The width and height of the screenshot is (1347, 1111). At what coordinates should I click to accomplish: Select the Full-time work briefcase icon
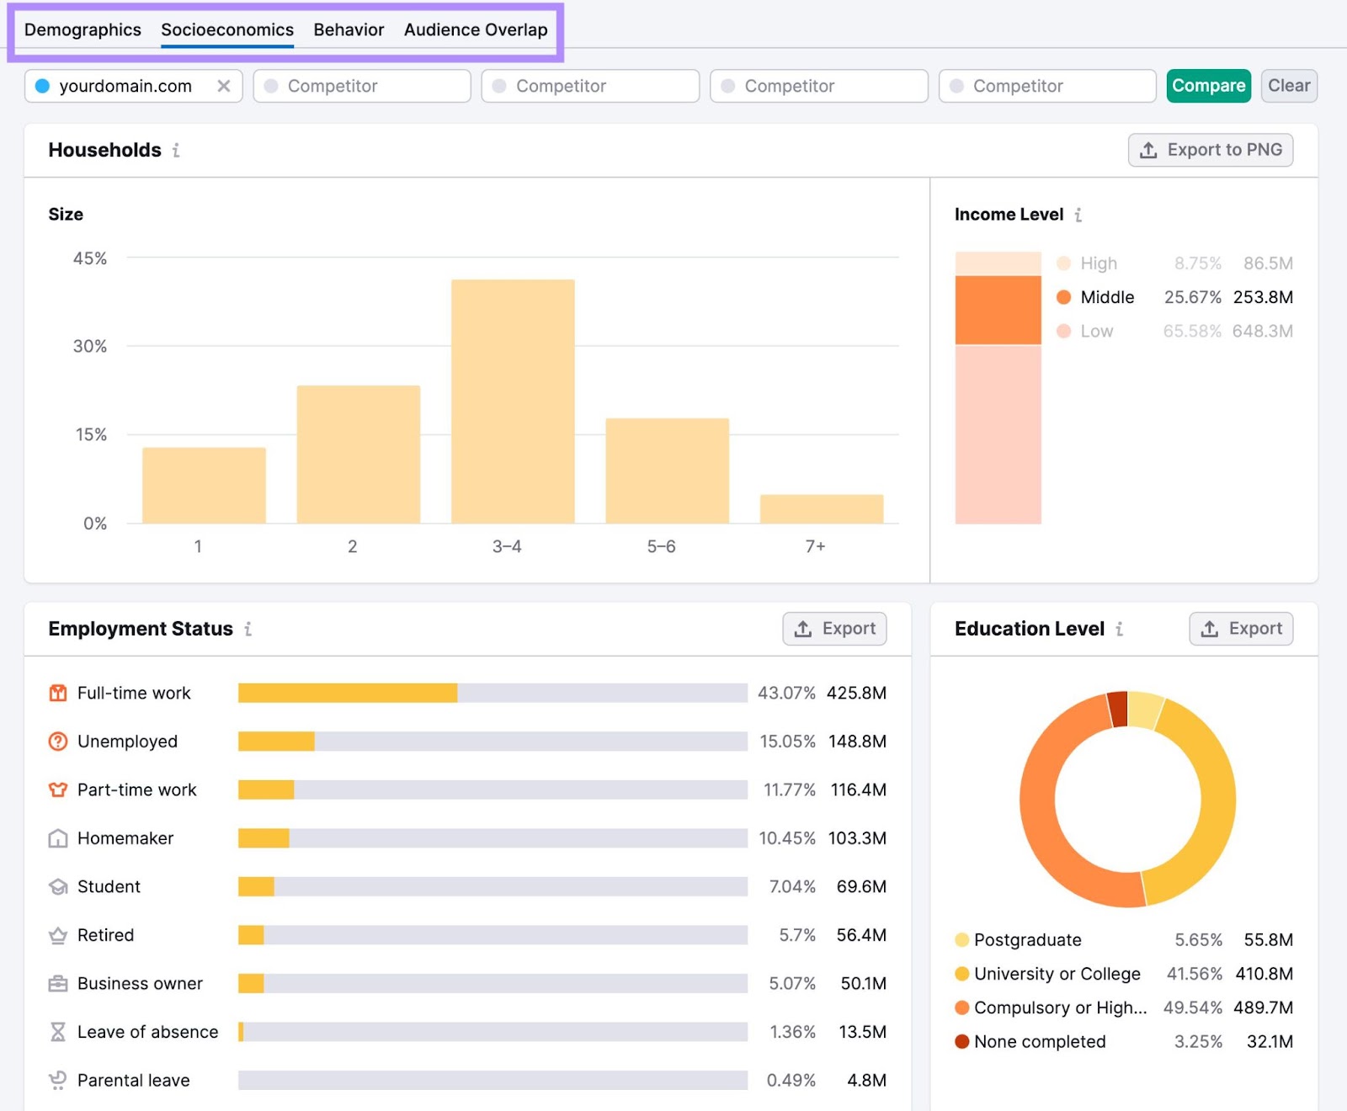56,693
